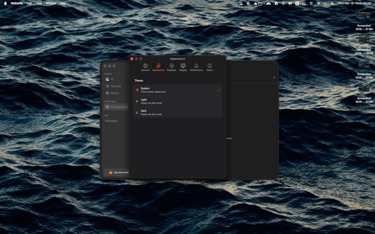Open the View menu
The image size is (375, 234).
(x=39, y=3)
